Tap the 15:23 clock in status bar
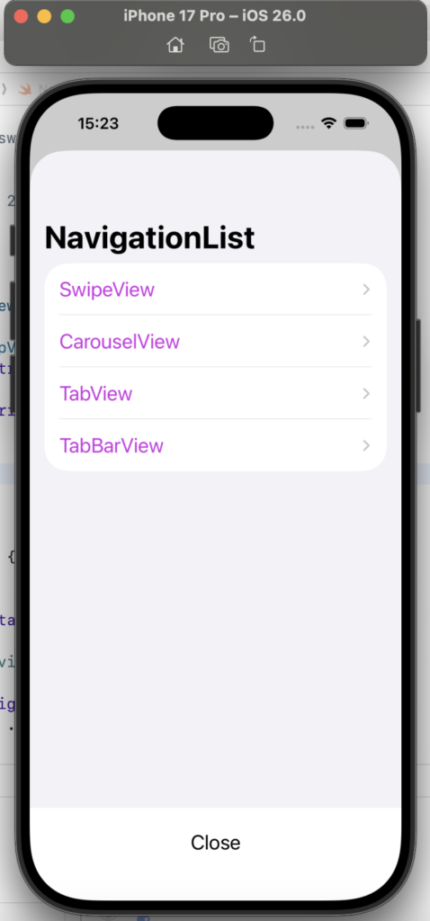The height and width of the screenshot is (921, 430). [x=98, y=123]
